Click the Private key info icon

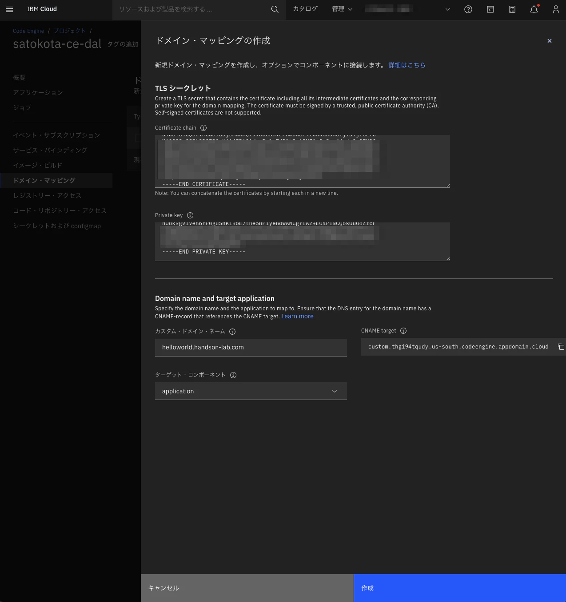tap(190, 215)
